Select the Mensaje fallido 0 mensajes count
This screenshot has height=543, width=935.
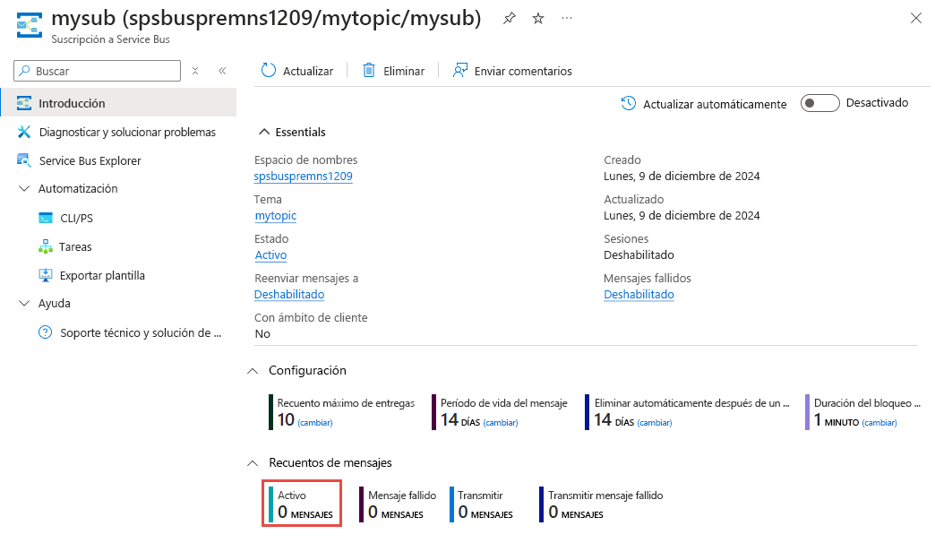[398, 504]
